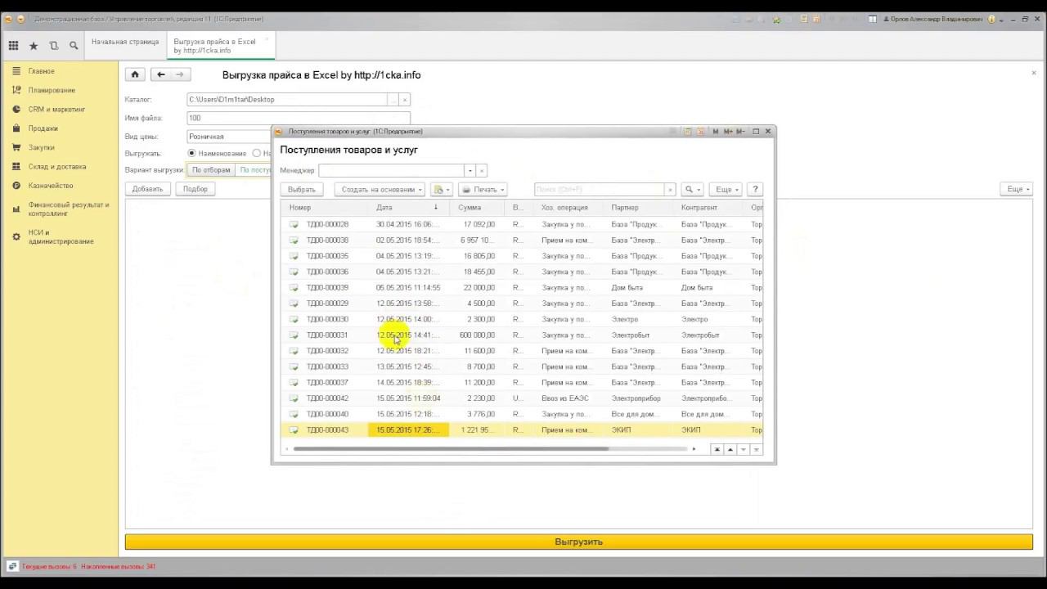The width and height of the screenshot is (1047, 589).
Task: Select the Наименование radio button
Action: pyautogui.click(x=192, y=153)
